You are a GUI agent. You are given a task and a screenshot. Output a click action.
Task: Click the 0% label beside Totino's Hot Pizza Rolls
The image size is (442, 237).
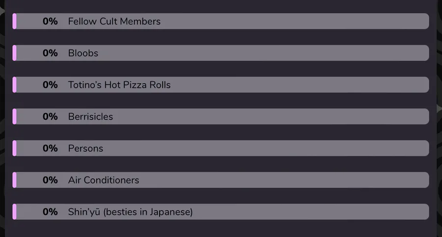point(50,85)
